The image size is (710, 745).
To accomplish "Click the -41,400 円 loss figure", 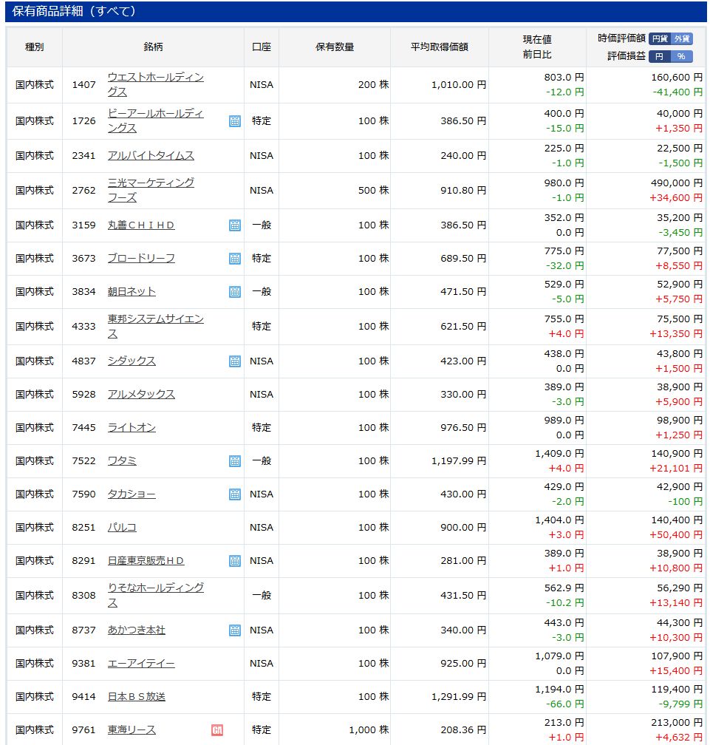I will [x=677, y=92].
